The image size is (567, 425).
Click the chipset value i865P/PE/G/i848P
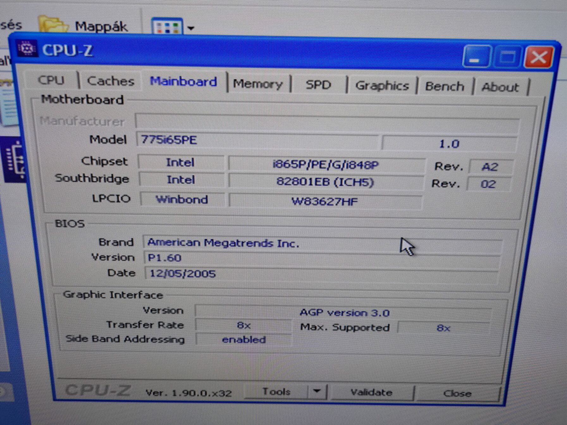click(326, 164)
